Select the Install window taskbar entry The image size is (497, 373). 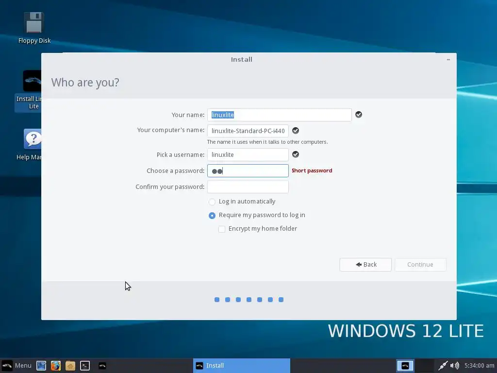tap(242, 365)
